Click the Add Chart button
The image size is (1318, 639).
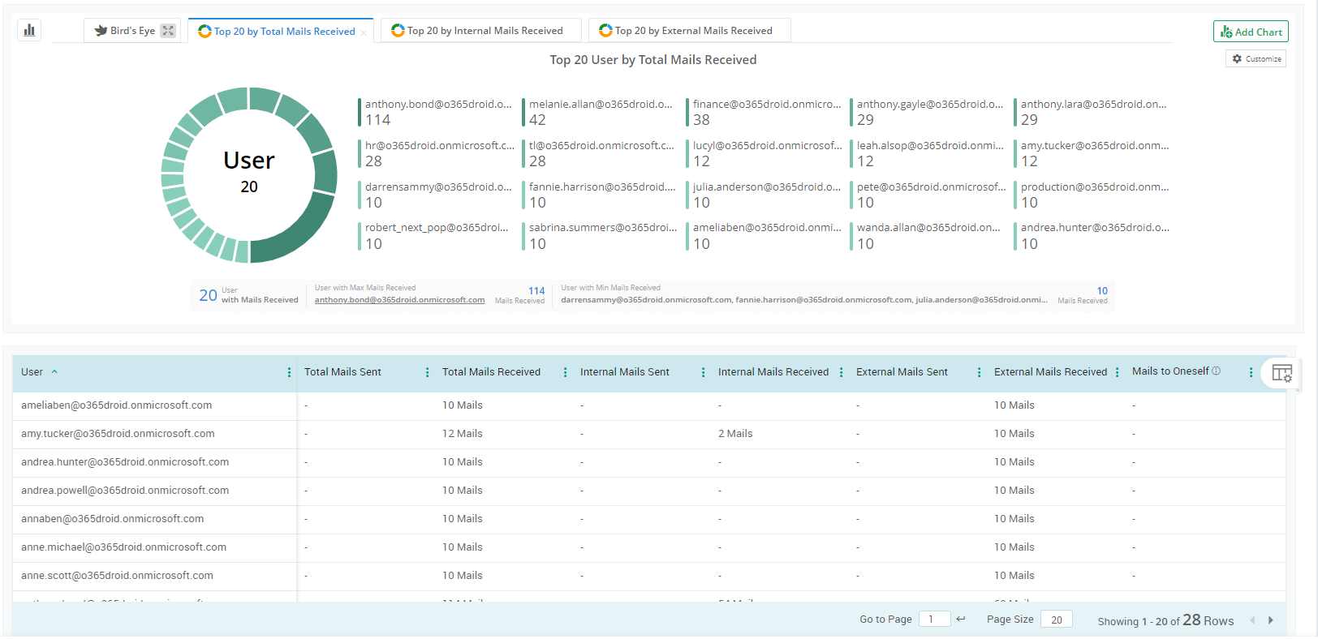point(1251,32)
